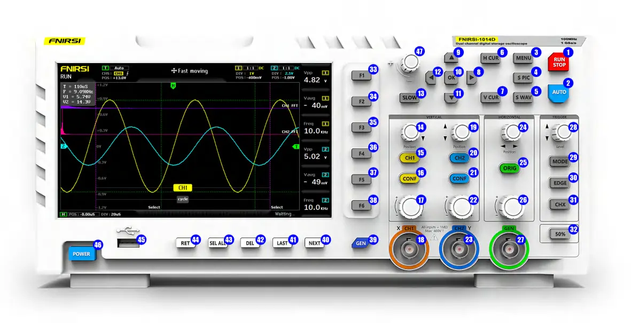Image resolution: width=631 pixels, height=323 pixels.
Task: Click the RET button
Action: pyautogui.click(x=185, y=243)
